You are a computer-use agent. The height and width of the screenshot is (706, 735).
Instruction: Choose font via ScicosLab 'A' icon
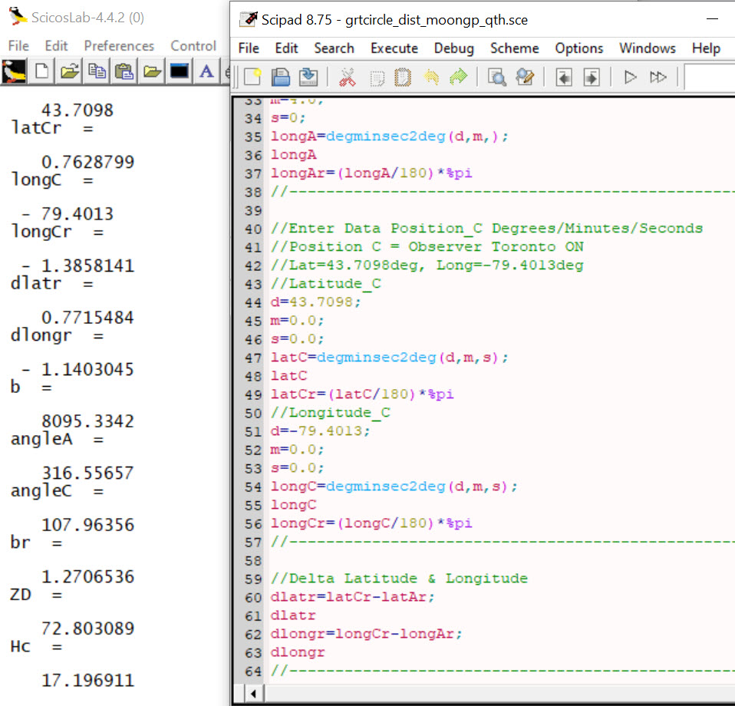[x=206, y=72]
